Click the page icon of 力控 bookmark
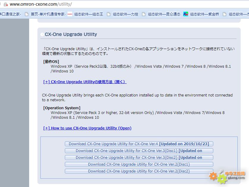This screenshot has height=187, width=249. pyautogui.click(x=109, y=14)
